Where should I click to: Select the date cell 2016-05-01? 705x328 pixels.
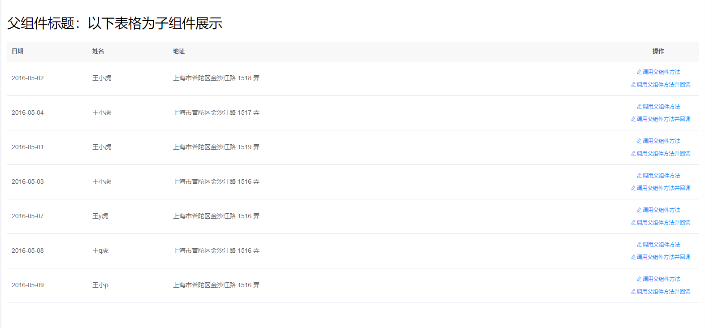click(x=28, y=147)
